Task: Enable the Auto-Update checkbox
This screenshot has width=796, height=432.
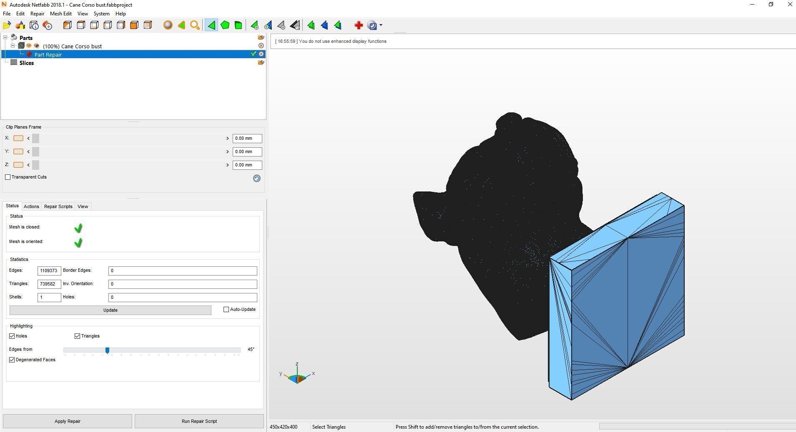Action: [226, 309]
